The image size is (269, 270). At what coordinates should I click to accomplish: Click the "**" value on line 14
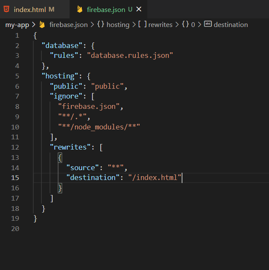[x=116, y=168]
